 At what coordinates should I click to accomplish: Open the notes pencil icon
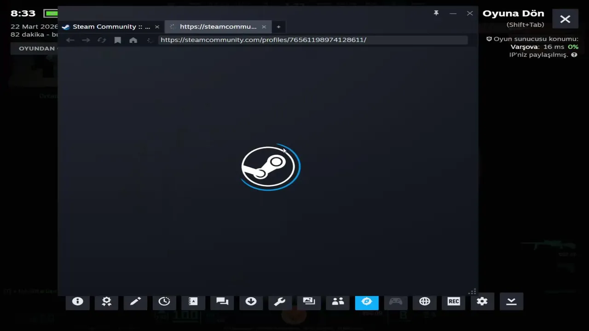click(135, 302)
